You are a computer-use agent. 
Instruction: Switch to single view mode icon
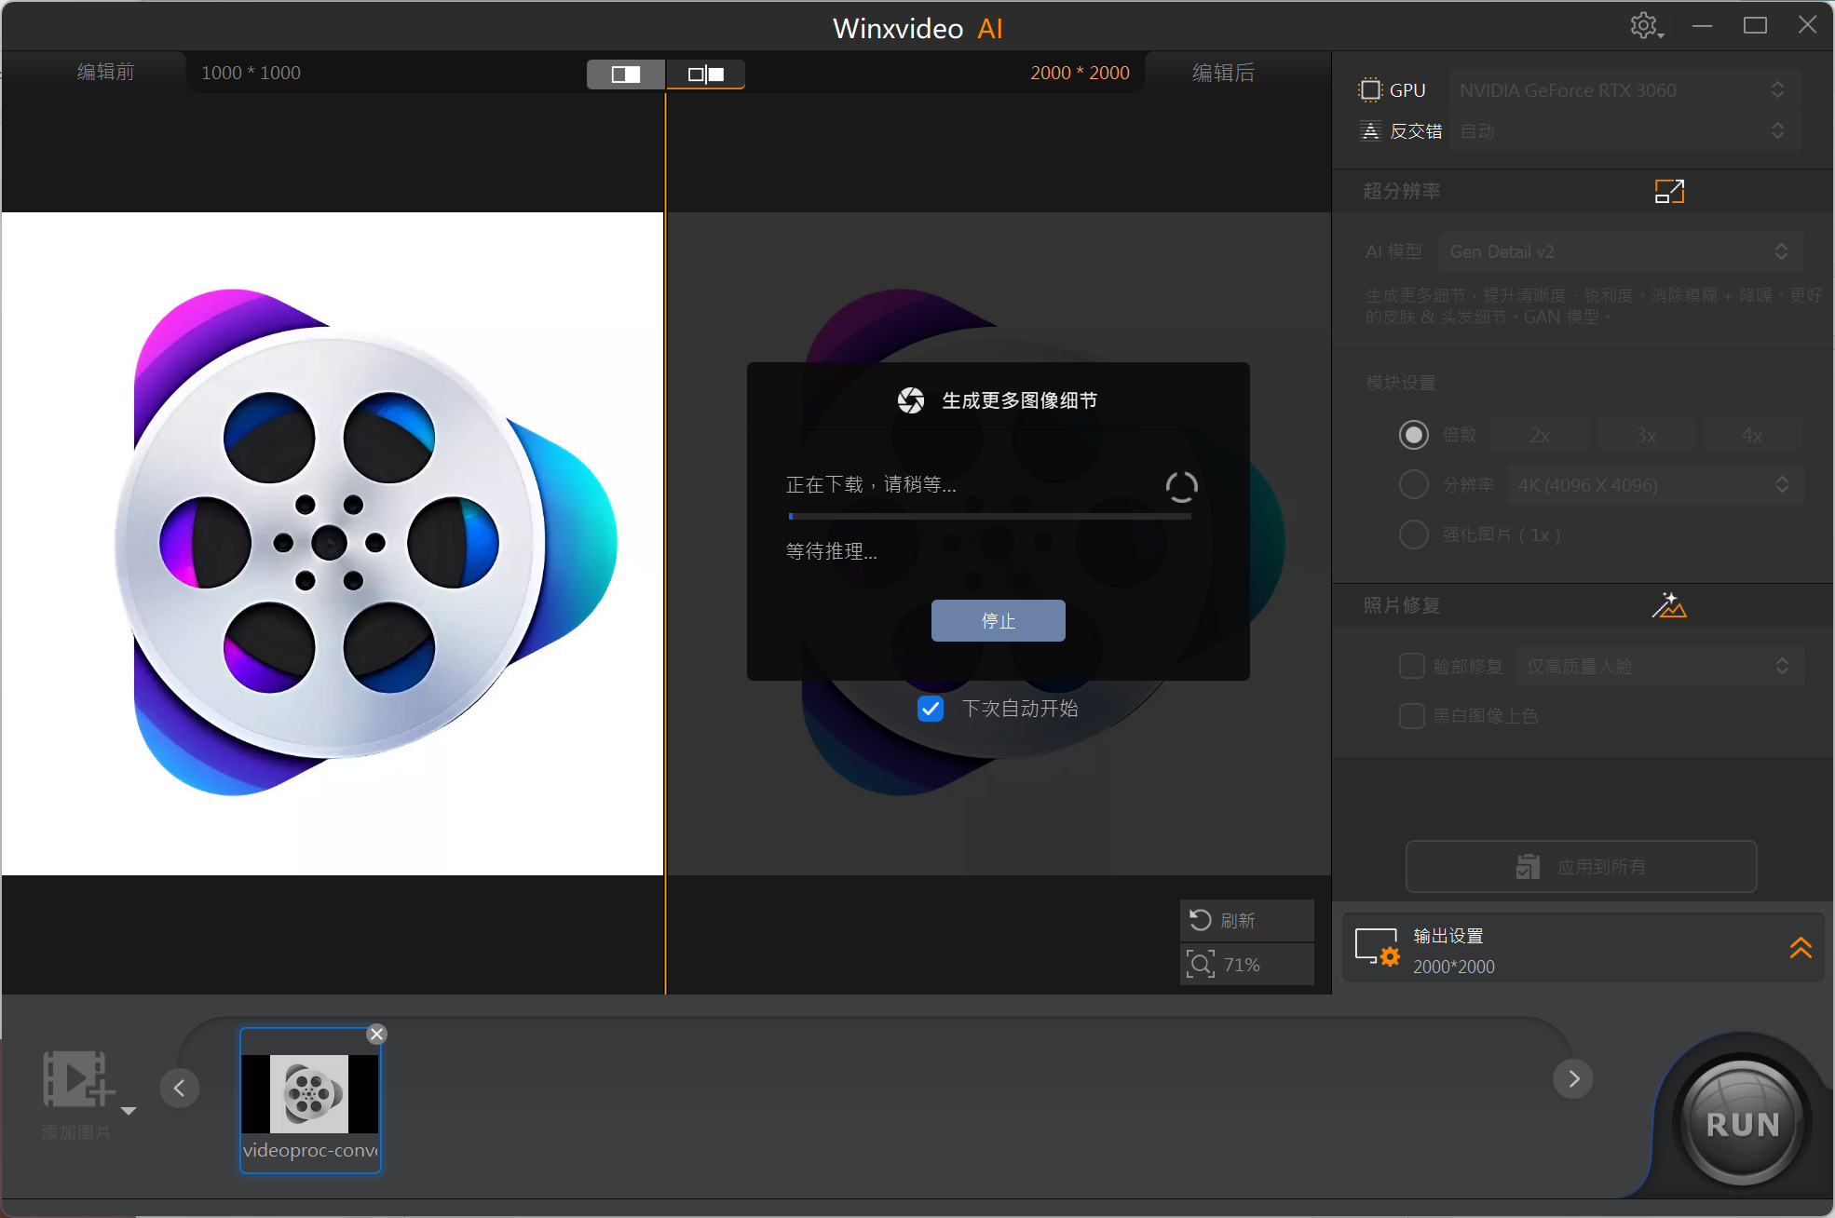[x=626, y=74]
